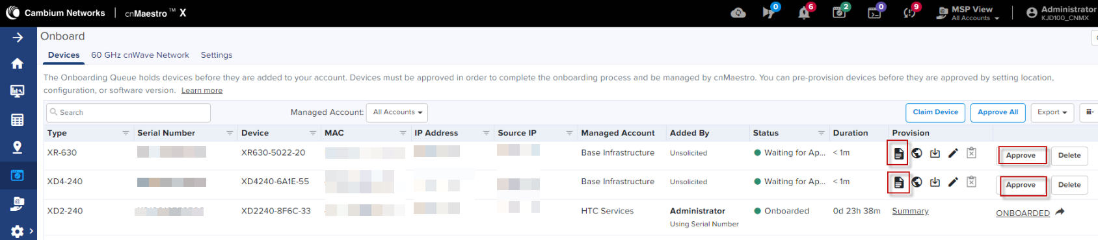Click the software download icon for XD4-240
The height and width of the screenshot is (240, 1098).
click(x=935, y=182)
